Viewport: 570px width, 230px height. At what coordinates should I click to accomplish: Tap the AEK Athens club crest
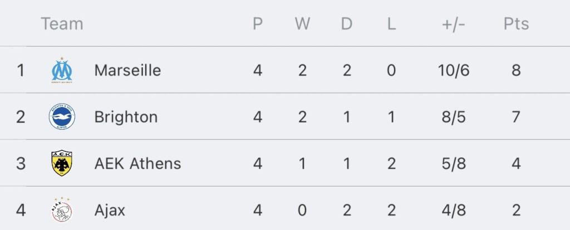62,163
